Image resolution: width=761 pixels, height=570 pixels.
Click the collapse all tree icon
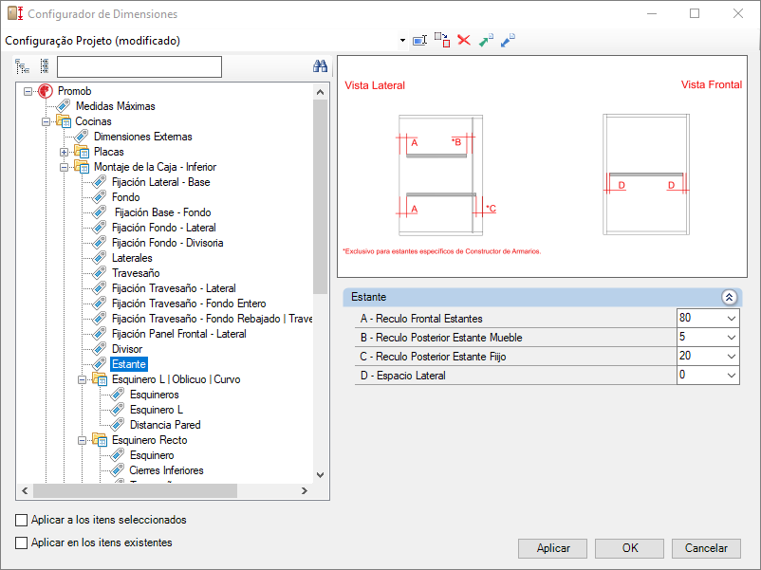pyautogui.click(x=45, y=66)
